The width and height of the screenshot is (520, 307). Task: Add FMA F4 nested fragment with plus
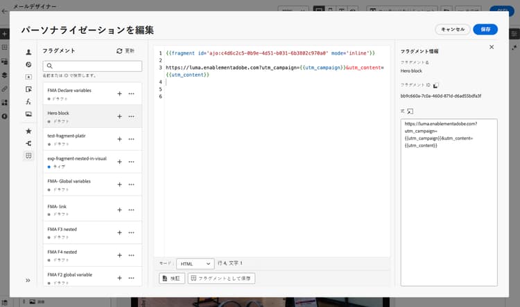click(119, 255)
